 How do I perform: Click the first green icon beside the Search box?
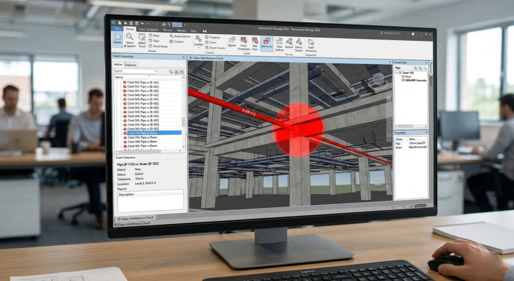pos(171,72)
